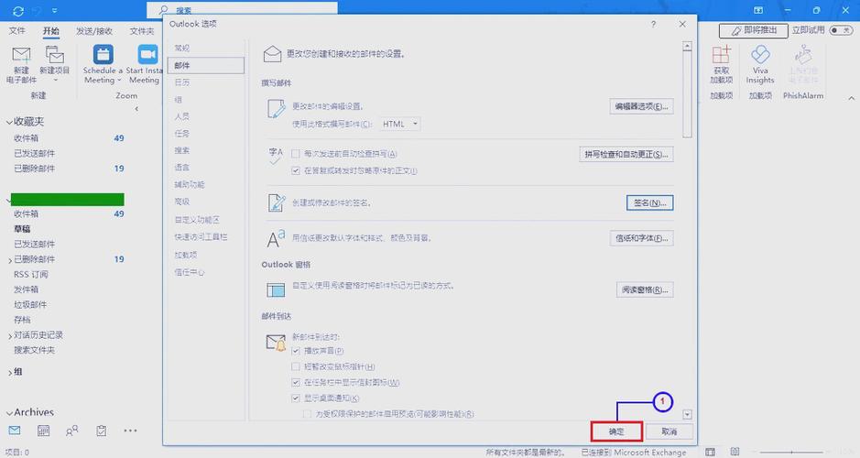Click the options scrollbar down arrow

point(687,415)
